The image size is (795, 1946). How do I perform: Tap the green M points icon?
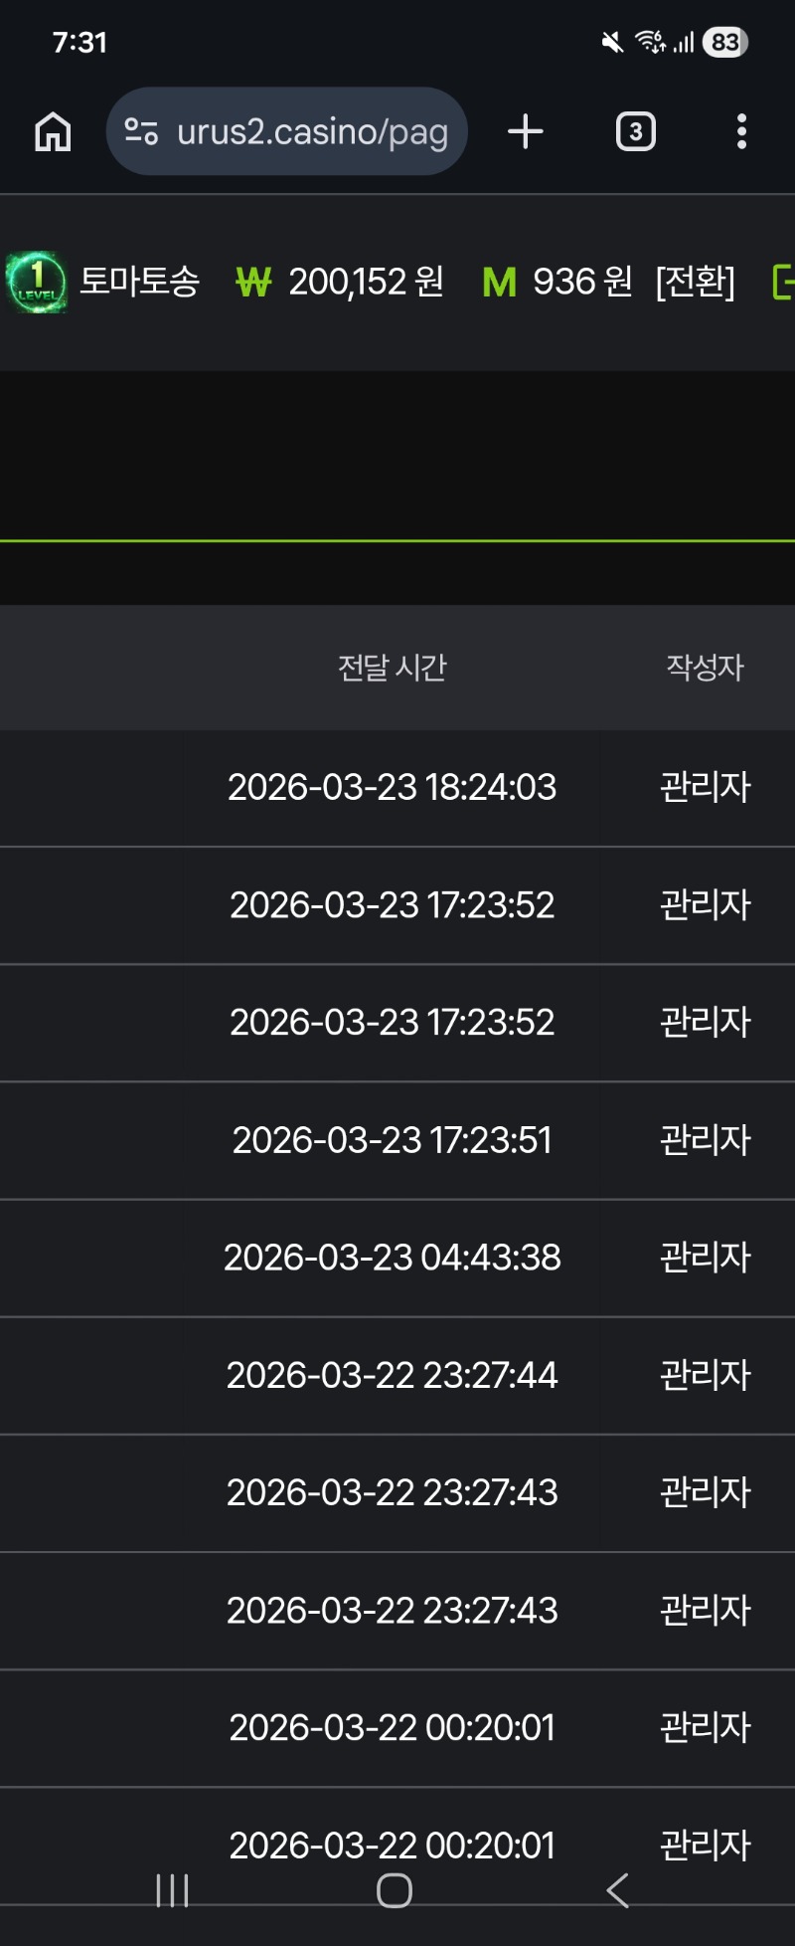(x=499, y=283)
